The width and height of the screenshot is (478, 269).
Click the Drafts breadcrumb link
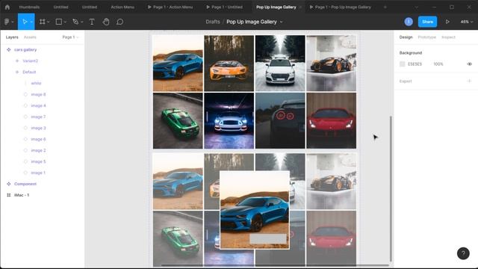[x=213, y=22]
